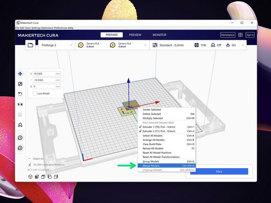This screenshot has height=203, width=271.
Task: Toggle Extruder 1 (T0): PLA - 0.4mm check
Action: pyautogui.click(x=140, y=127)
